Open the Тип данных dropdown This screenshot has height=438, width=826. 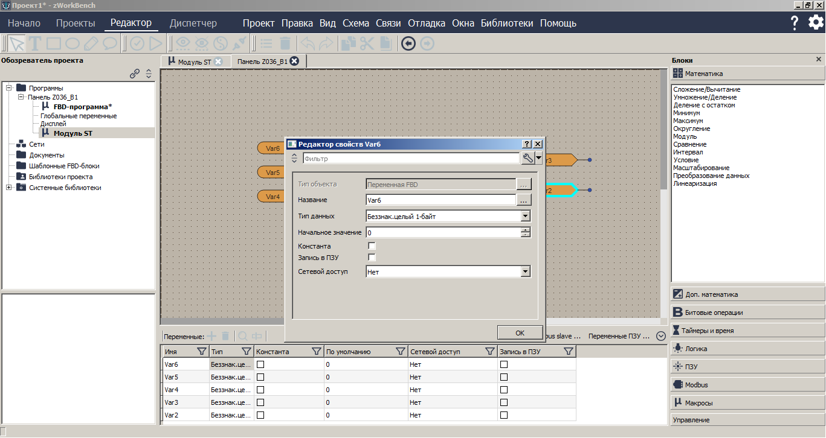[x=526, y=215]
